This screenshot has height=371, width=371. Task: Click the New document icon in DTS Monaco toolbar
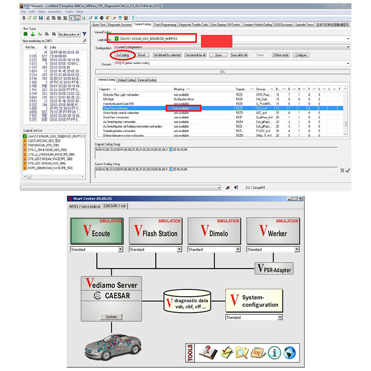point(24,18)
